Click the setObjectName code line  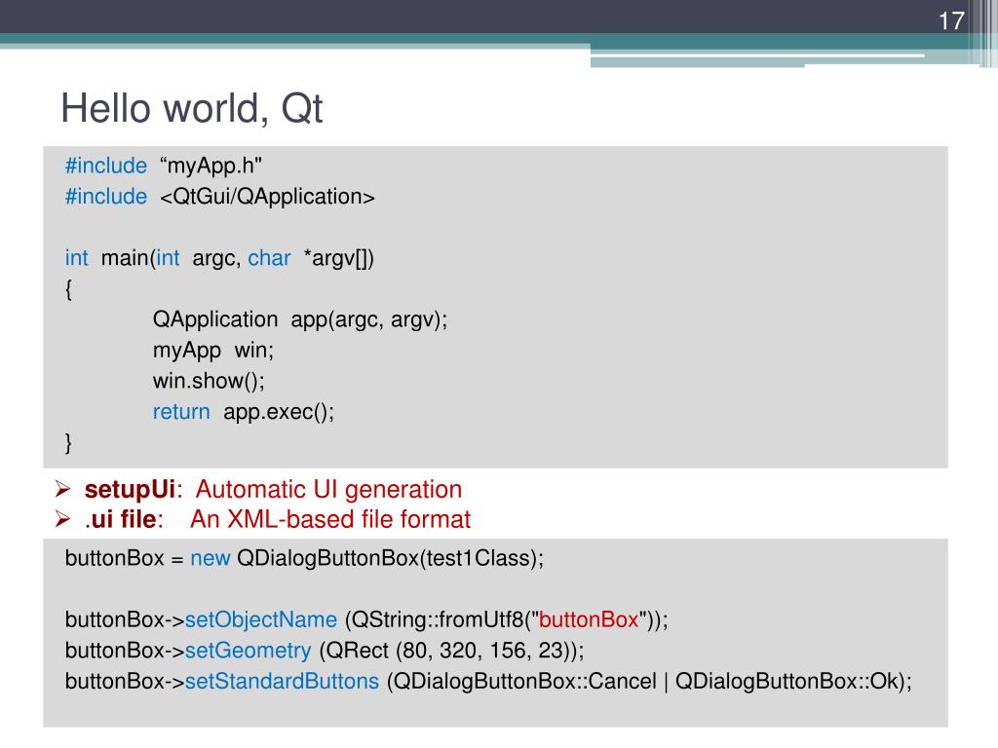(366, 620)
